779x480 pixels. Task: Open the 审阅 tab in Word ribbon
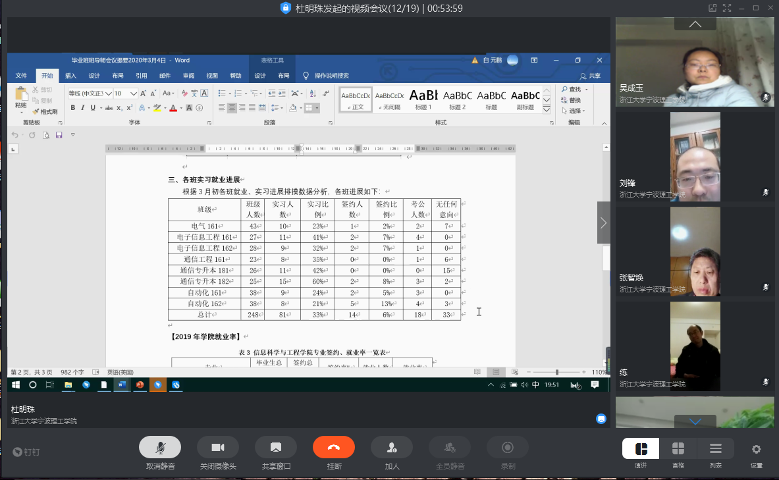click(x=188, y=76)
